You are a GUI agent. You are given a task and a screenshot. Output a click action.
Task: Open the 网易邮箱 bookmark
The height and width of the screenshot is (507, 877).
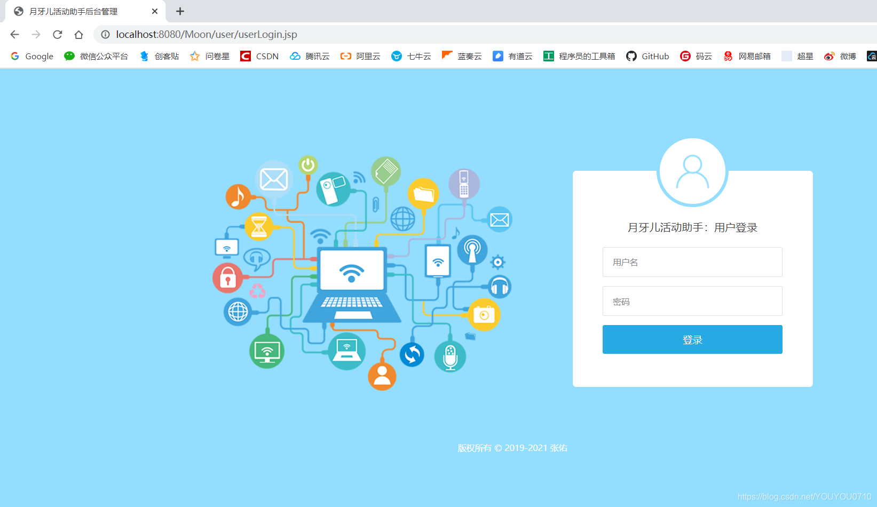746,56
